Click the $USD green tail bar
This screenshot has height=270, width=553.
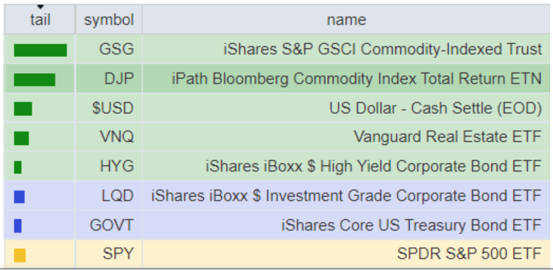[x=23, y=109]
